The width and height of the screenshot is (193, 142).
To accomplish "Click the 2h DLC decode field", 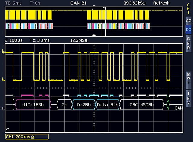I will (64, 105).
